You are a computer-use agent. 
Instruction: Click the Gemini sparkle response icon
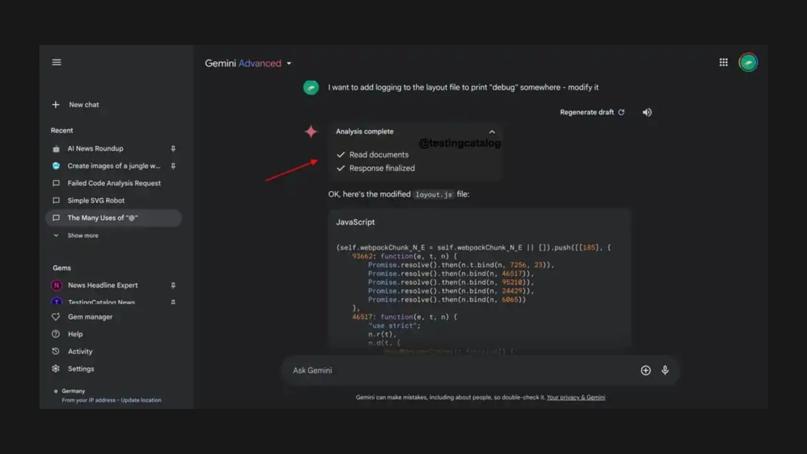tap(311, 132)
